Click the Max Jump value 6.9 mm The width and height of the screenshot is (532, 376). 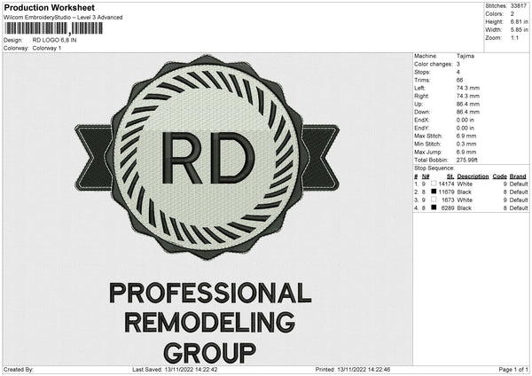click(x=466, y=152)
